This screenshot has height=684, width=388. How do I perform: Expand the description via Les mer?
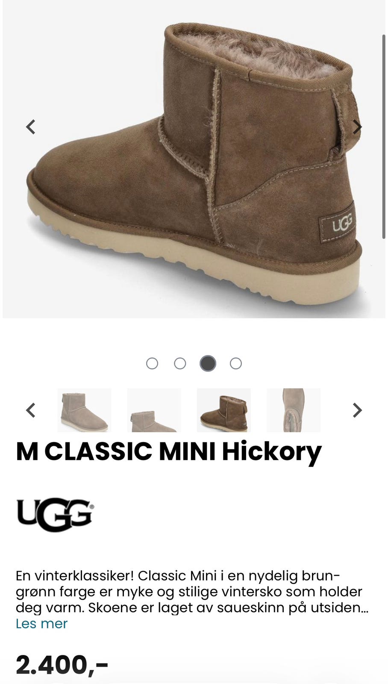(x=41, y=624)
